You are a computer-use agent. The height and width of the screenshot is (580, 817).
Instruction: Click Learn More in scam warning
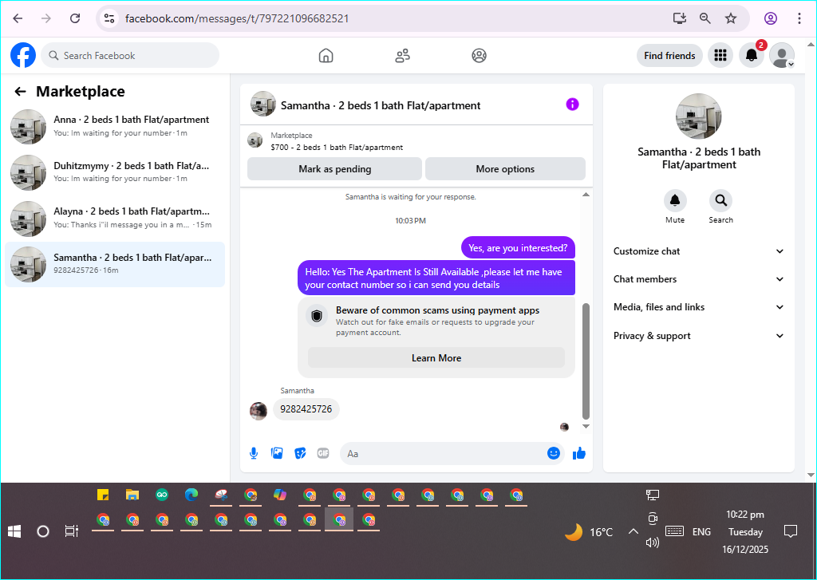click(x=436, y=358)
